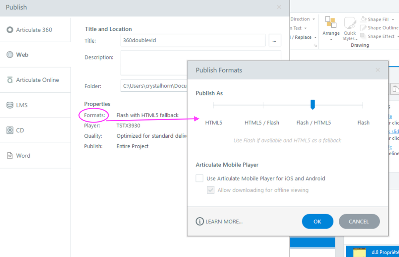This screenshot has width=399, height=257.
Task: Expand the Find / Replace dropdown arrow
Action: (x=315, y=38)
